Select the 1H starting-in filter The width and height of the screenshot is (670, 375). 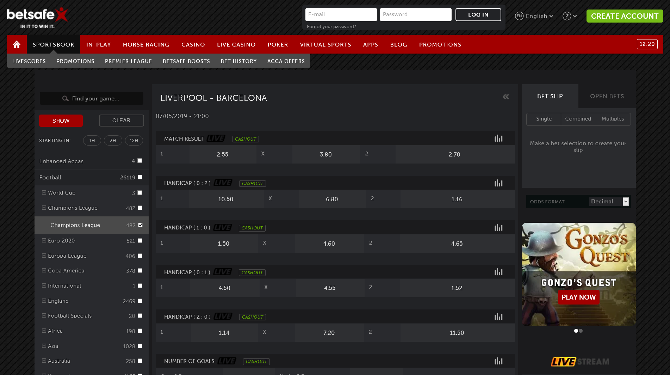pos(92,140)
